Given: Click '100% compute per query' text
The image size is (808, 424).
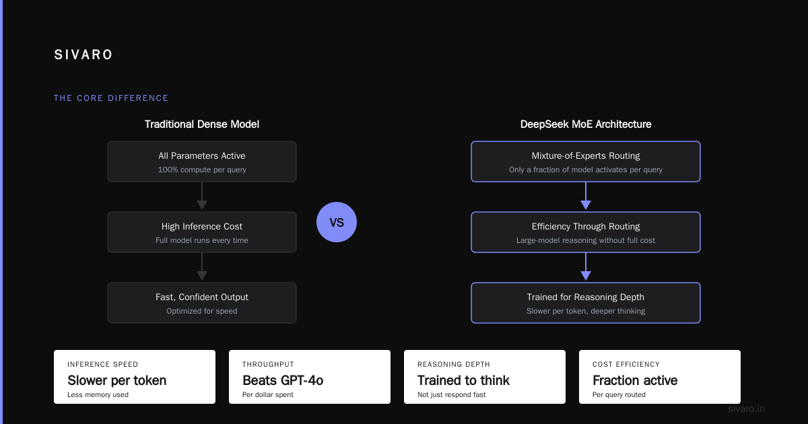Looking at the screenshot, I should point(202,170).
